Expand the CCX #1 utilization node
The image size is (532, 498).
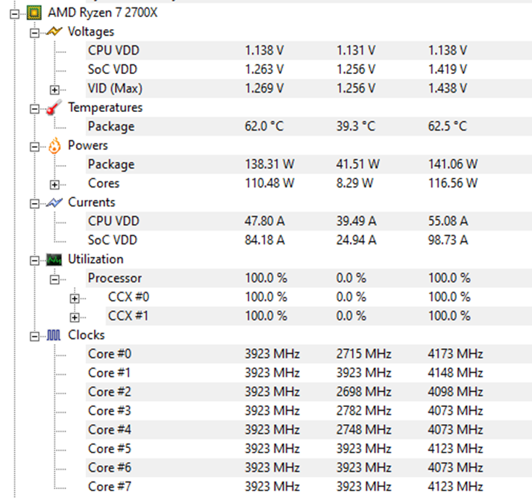(x=74, y=317)
